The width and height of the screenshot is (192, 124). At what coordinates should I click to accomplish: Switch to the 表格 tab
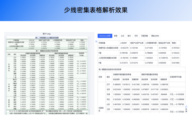(116, 36)
